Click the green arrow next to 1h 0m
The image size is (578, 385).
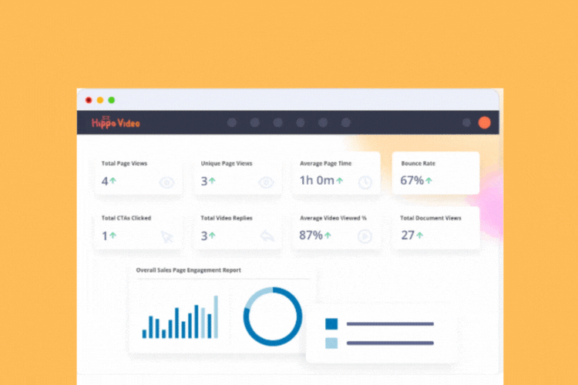pyautogui.click(x=340, y=180)
